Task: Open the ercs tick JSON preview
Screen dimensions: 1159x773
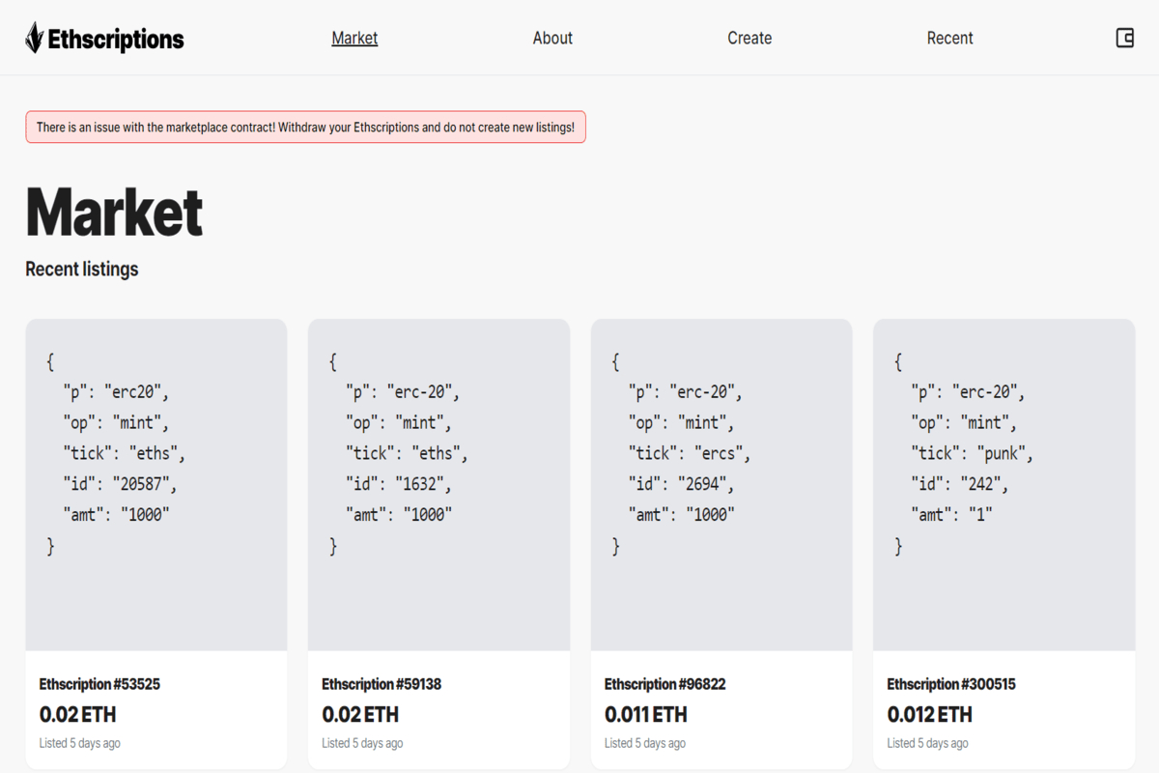Action: click(x=721, y=485)
